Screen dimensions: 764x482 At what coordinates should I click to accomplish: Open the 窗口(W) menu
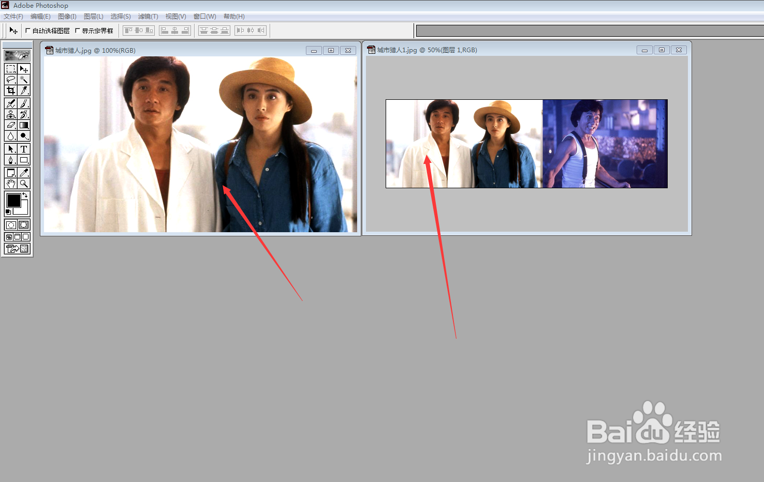point(205,17)
